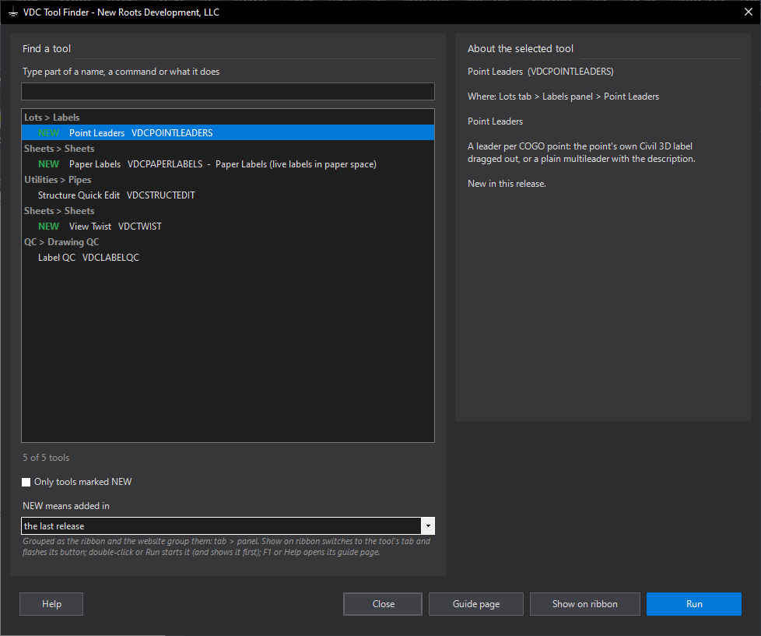The width and height of the screenshot is (761, 636).
Task: Select the Paper Labels VDCPAPERLABELS row
Action: 228,164
